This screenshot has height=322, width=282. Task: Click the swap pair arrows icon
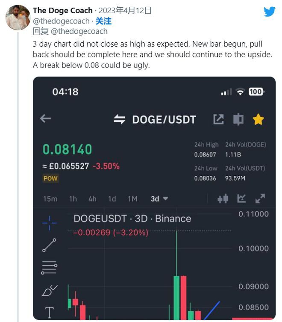click(x=119, y=119)
